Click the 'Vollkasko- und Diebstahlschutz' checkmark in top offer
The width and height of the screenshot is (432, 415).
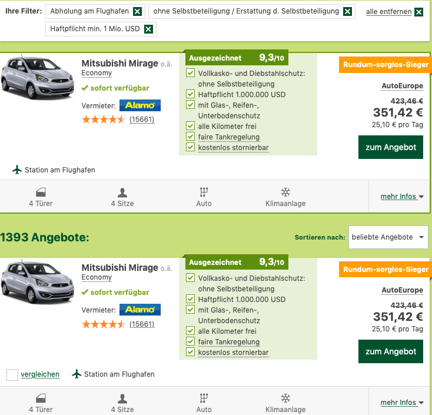click(190, 73)
